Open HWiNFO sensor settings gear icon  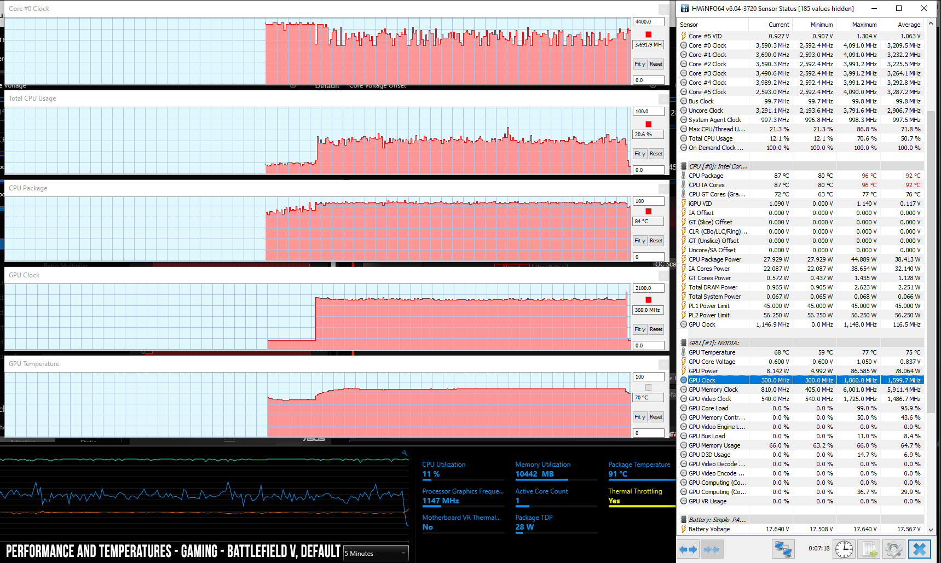[894, 549]
